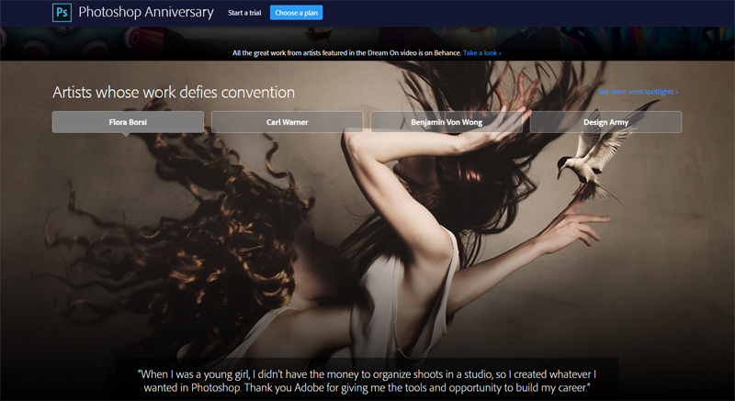Open the Start a trial link
The width and height of the screenshot is (735, 401).
[243, 13]
